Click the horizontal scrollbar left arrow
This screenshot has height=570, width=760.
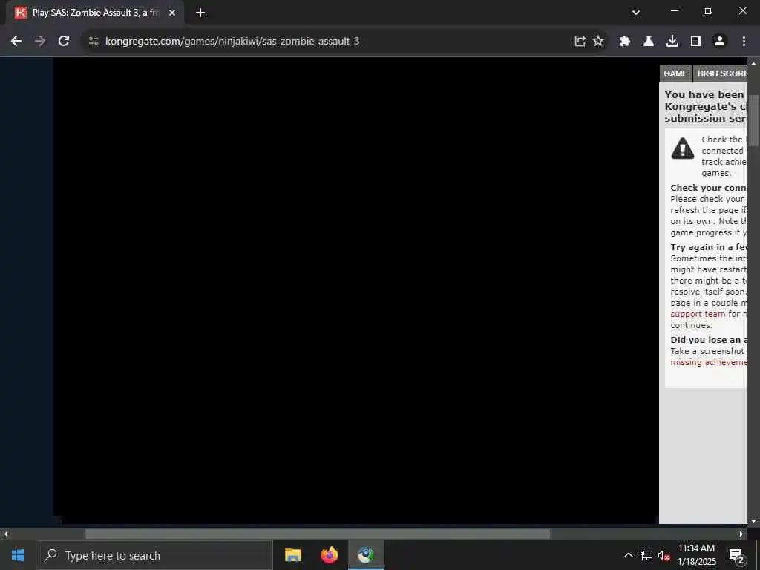[5, 534]
